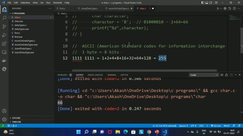
Task: Toggle output auto-scroll lock
Action: [226, 75]
